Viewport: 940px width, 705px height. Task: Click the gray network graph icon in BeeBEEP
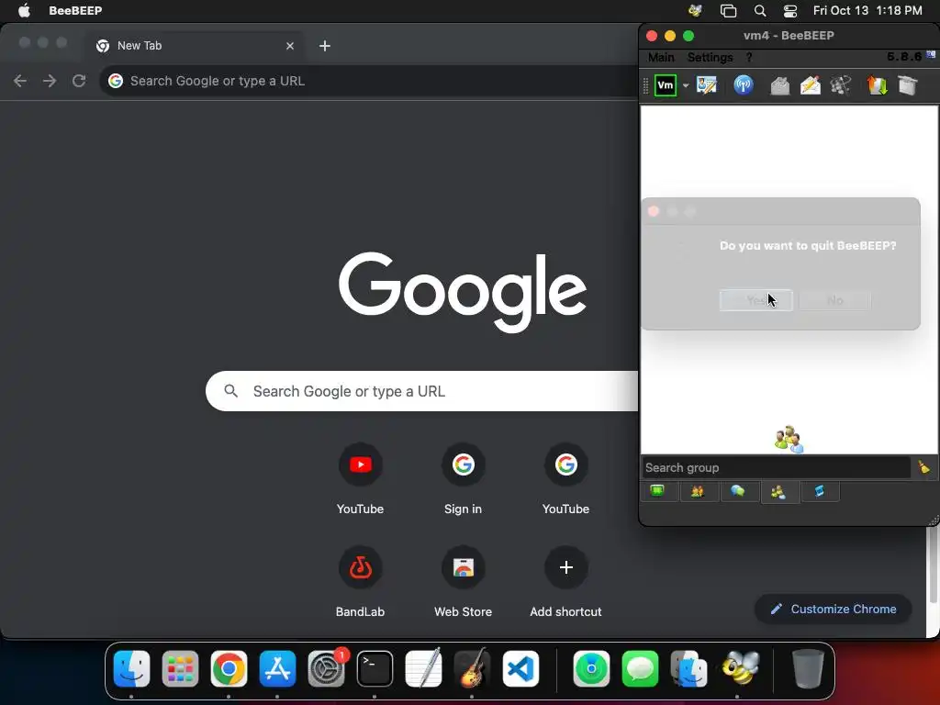point(841,85)
